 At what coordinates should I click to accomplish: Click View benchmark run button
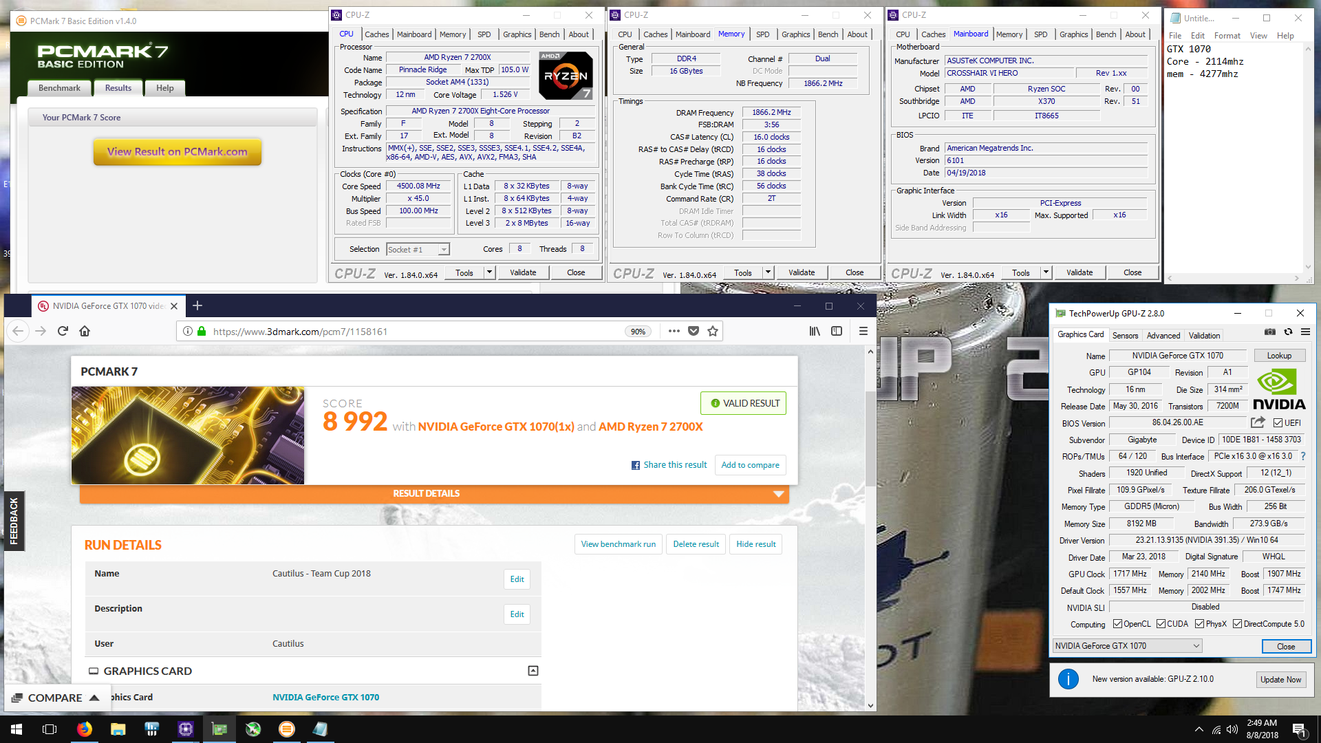click(x=618, y=544)
